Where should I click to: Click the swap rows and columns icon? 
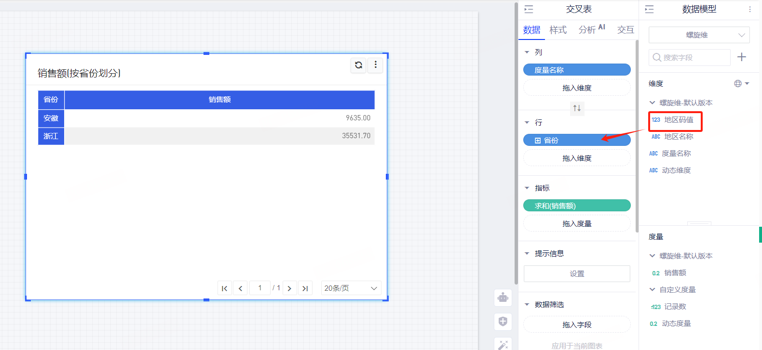(577, 108)
